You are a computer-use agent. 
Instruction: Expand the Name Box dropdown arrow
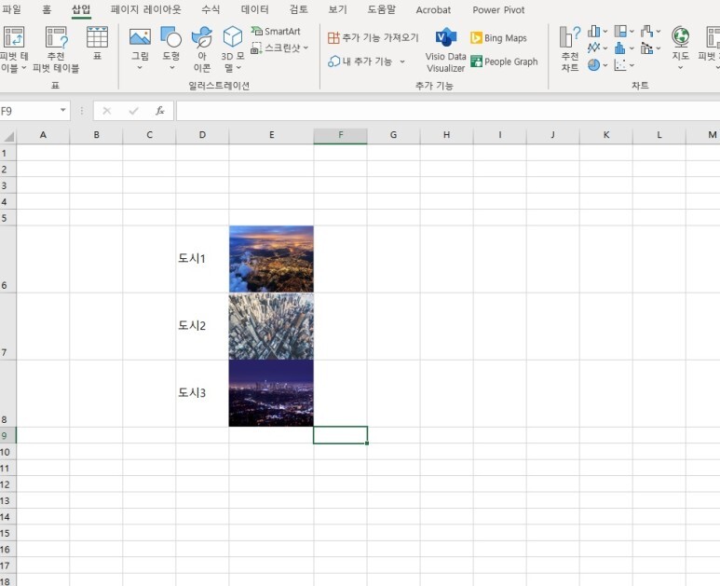tap(63, 110)
